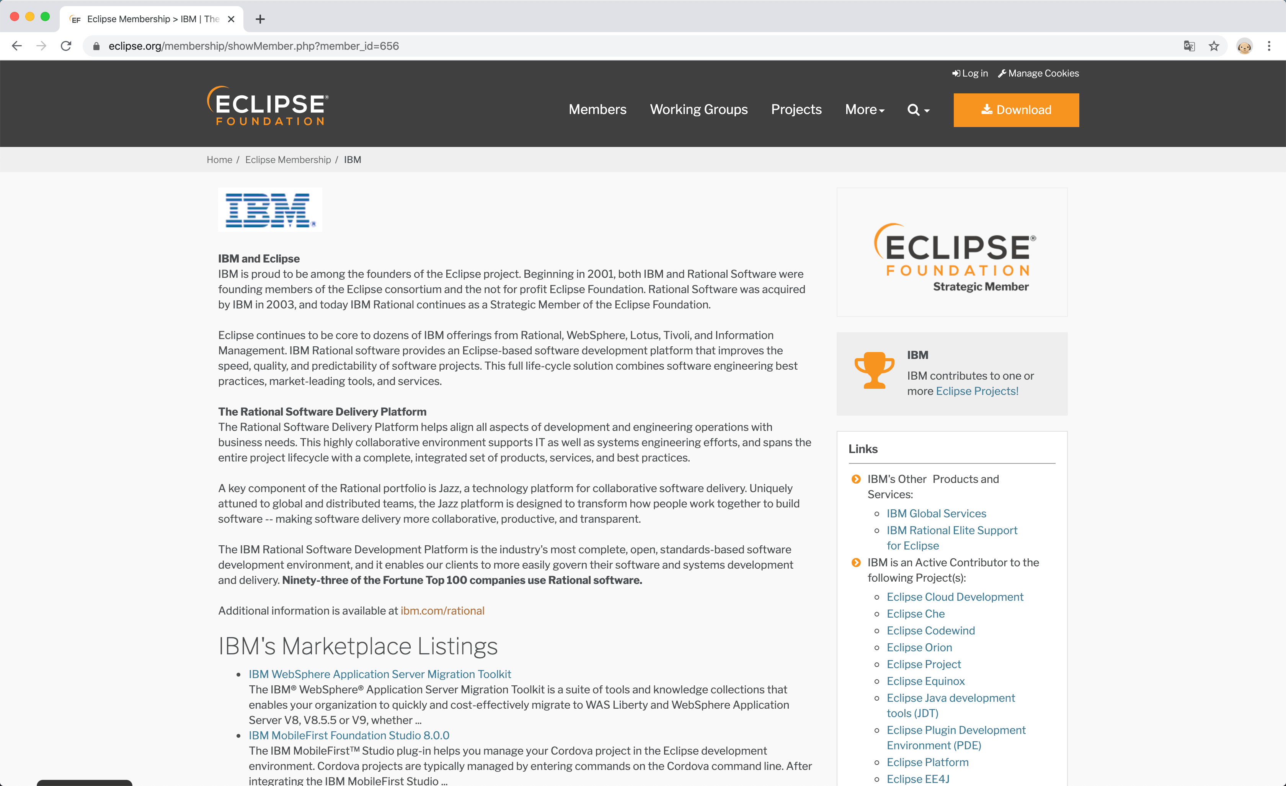The width and height of the screenshot is (1286, 786).
Task: Open the Eclipse Projects! link
Action: tap(977, 391)
